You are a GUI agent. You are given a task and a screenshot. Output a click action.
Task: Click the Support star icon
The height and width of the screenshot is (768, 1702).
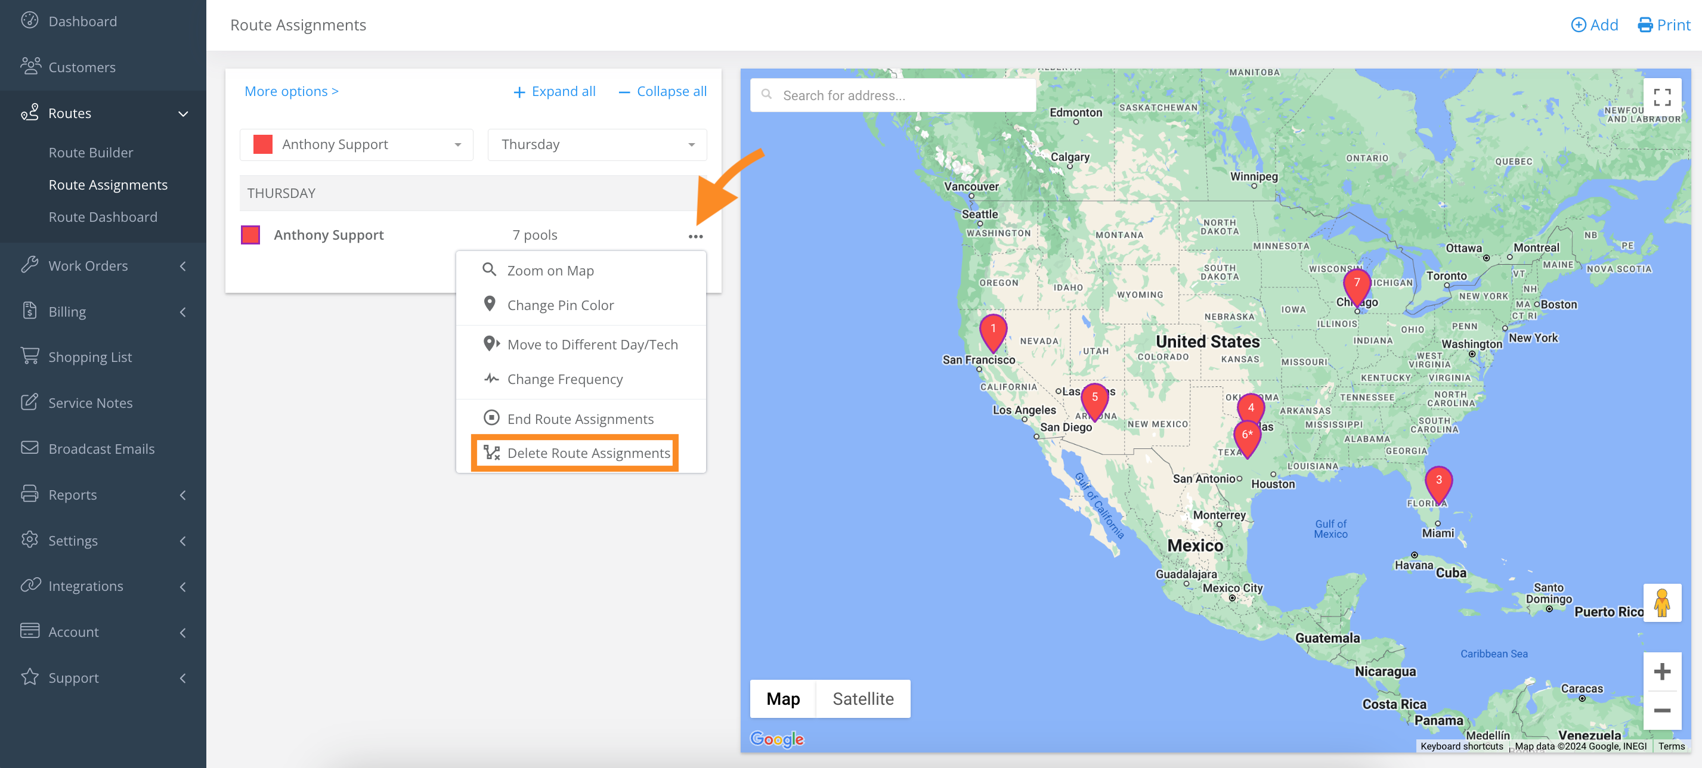tap(30, 677)
